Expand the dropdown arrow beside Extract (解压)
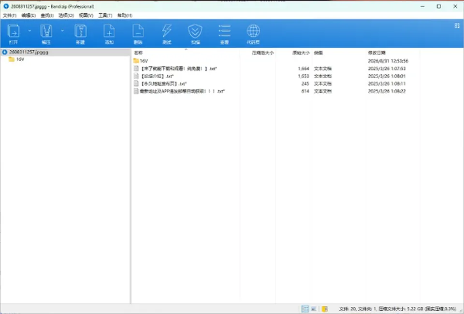This screenshot has width=464, height=314. coord(62,30)
